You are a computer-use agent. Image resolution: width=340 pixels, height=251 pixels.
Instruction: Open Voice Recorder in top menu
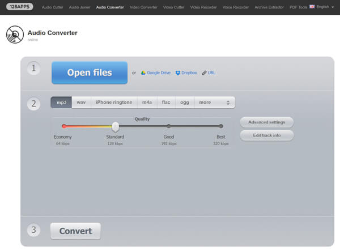pyautogui.click(x=236, y=7)
